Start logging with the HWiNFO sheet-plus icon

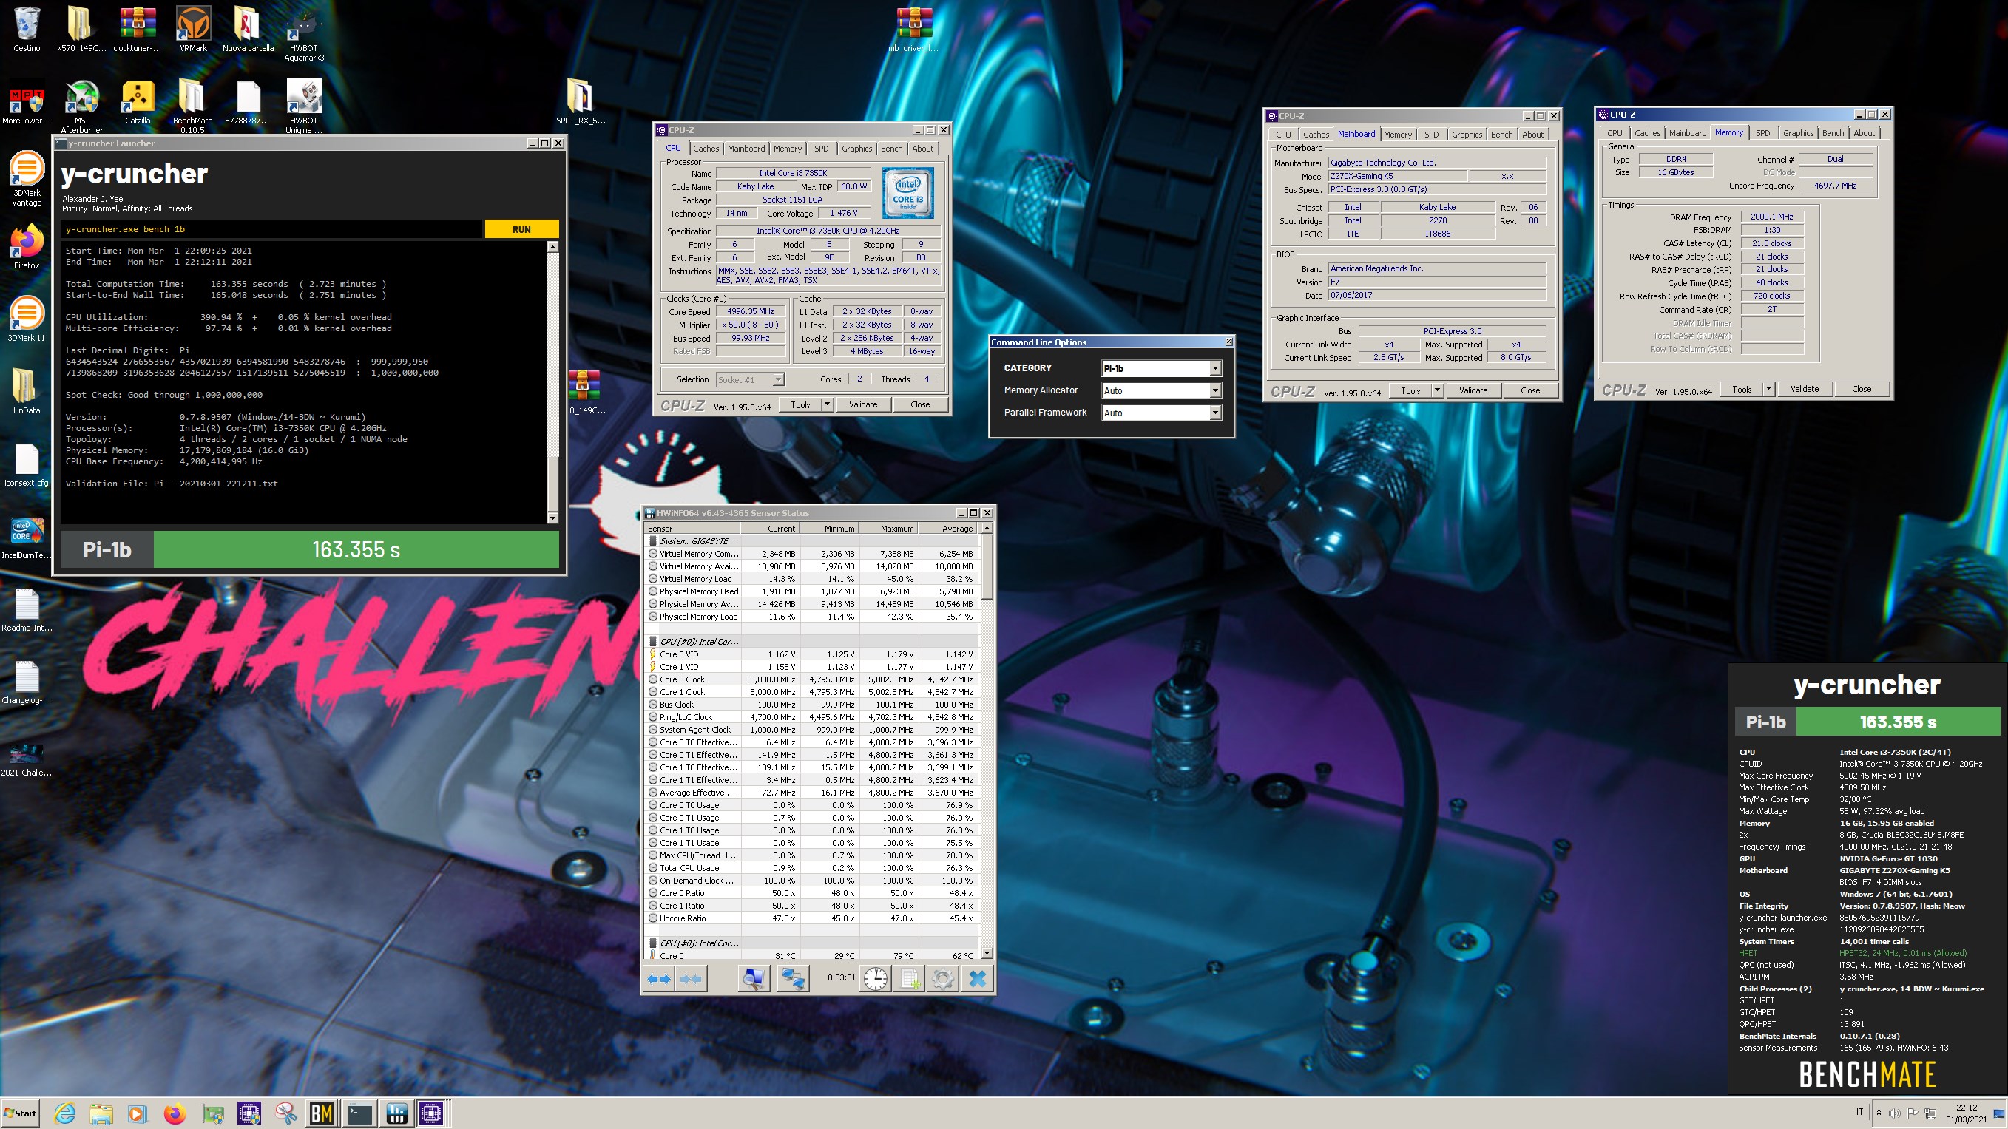909,979
